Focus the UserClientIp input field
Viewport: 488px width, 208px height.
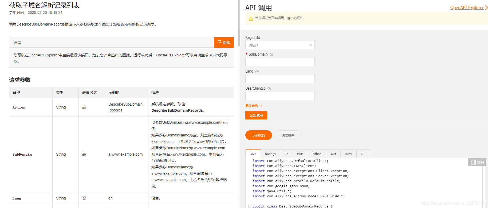[x=280, y=96]
